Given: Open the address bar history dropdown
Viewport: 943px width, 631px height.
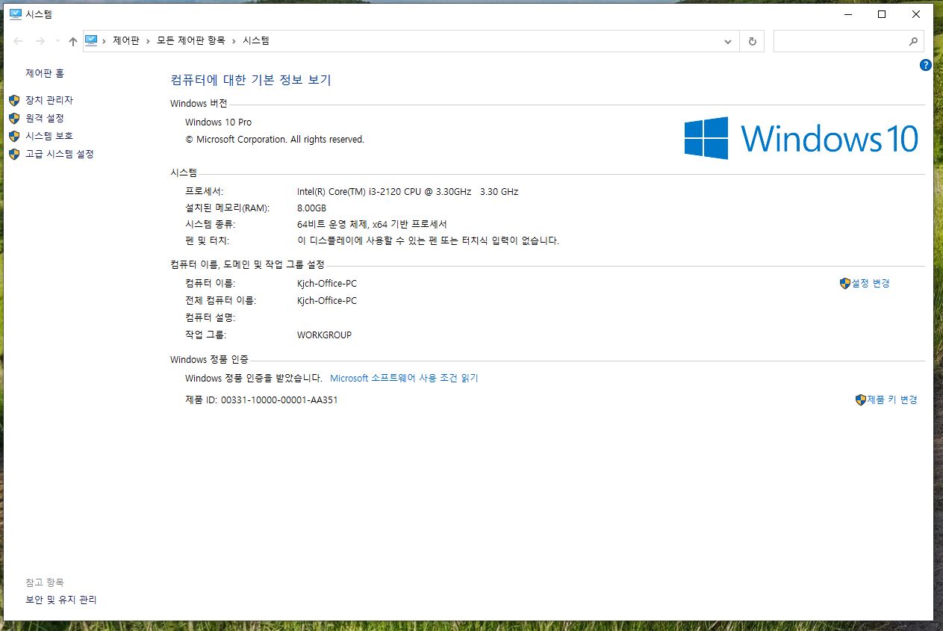Looking at the screenshot, I should [728, 42].
